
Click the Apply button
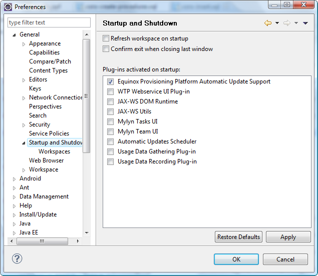coord(288,236)
